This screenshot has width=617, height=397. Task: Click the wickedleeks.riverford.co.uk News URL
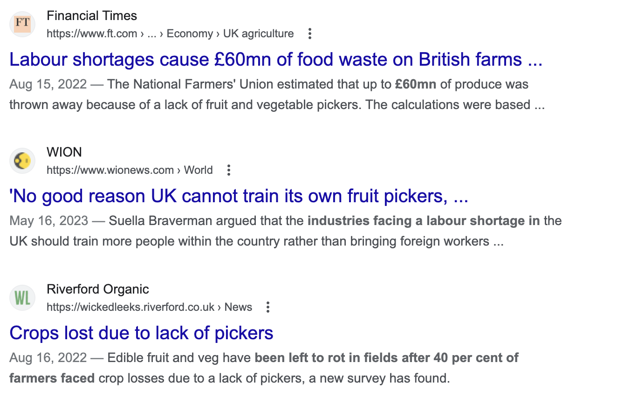(x=149, y=307)
